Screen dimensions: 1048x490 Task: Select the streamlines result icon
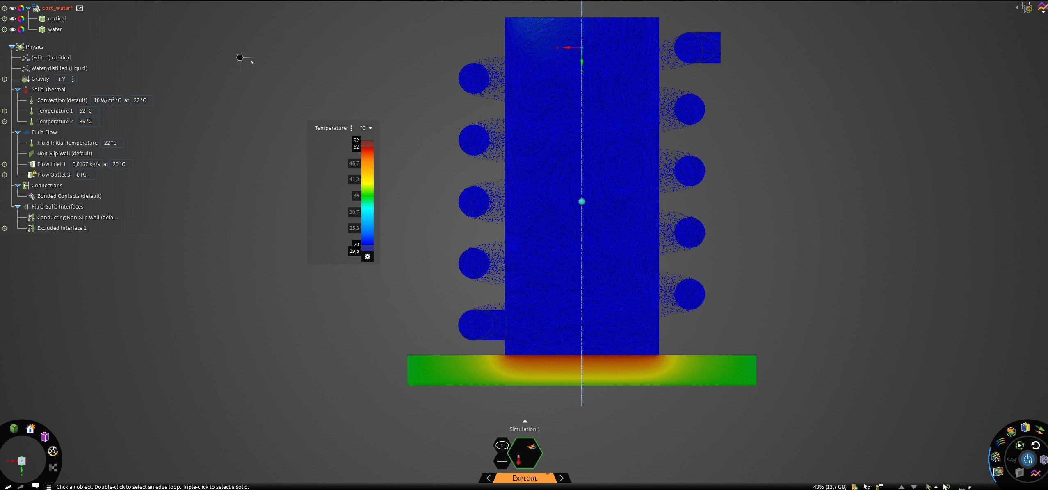(1000, 442)
